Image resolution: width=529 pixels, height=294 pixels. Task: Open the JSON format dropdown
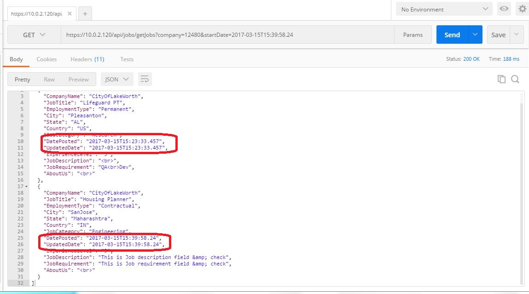117,79
